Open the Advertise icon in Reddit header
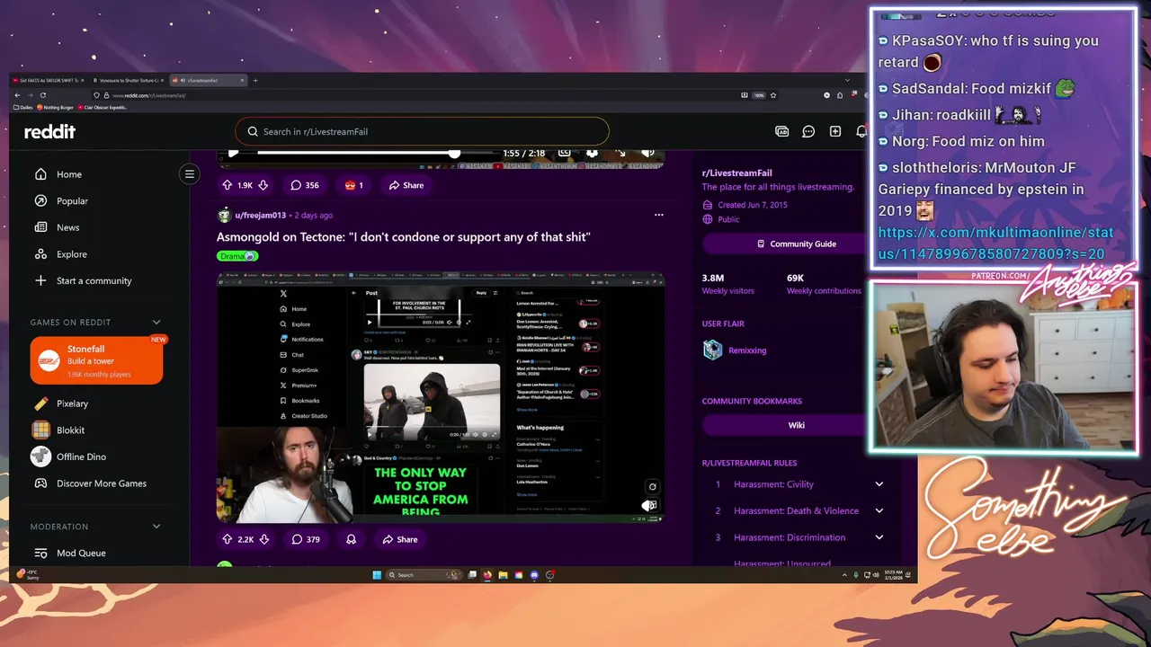The width and height of the screenshot is (1151, 647). (x=781, y=131)
